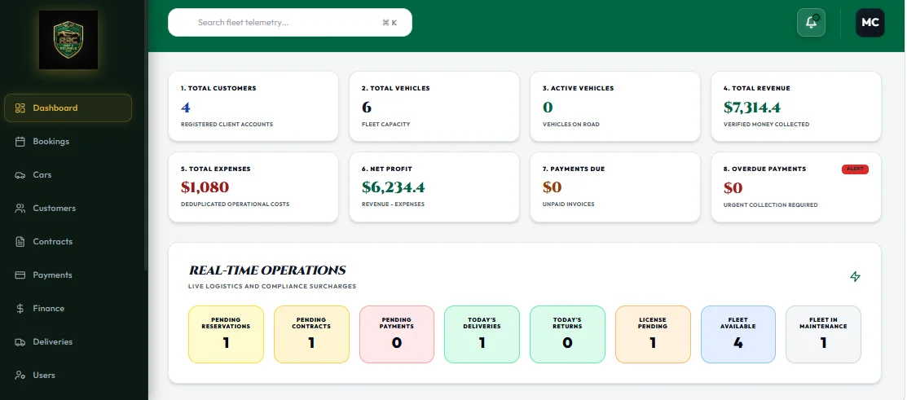Click the red ALERT badge
Viewport: 907px width, 400px height.
pyautogui.click(x=855, y=169)
